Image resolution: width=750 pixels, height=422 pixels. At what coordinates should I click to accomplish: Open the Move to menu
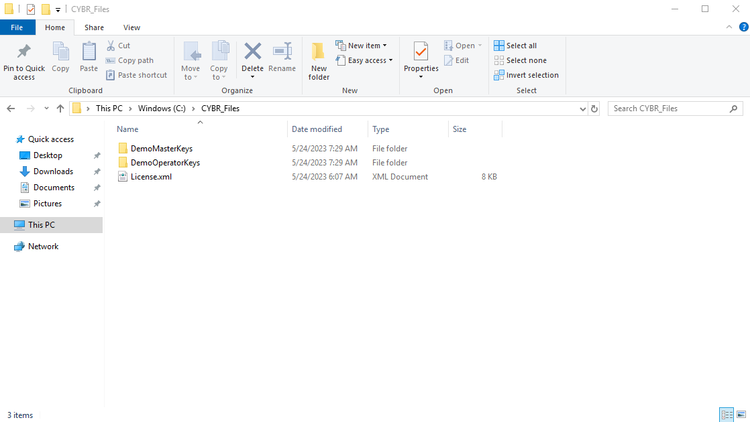click(x=191, y=61)
